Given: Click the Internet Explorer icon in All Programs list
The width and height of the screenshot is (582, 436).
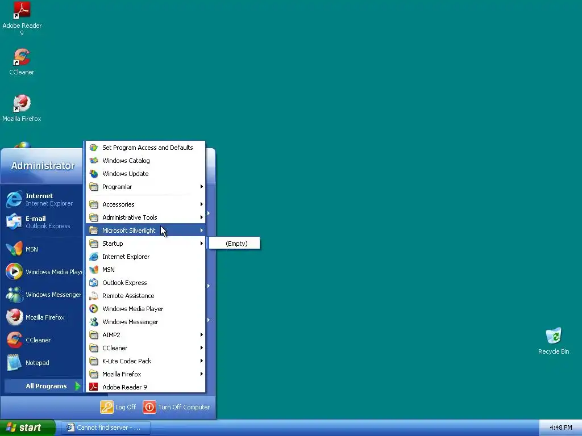Looking at the screenshot, I should point(94,257).
